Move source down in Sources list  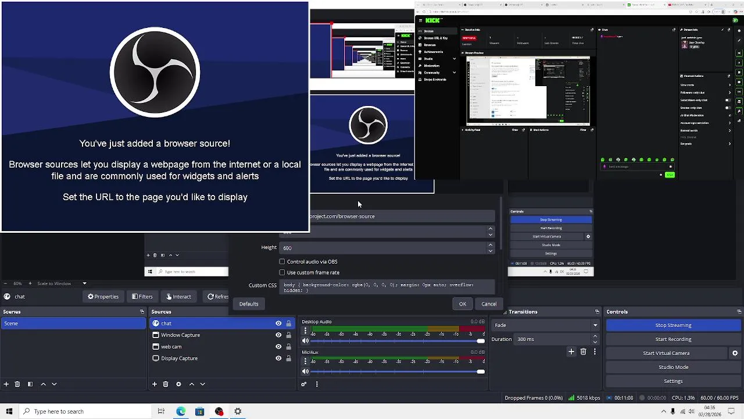click(x=202, y=384)
